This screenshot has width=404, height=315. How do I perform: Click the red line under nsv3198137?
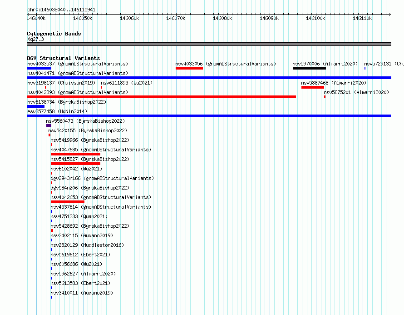pyautogui.click(x=36, y=87)
